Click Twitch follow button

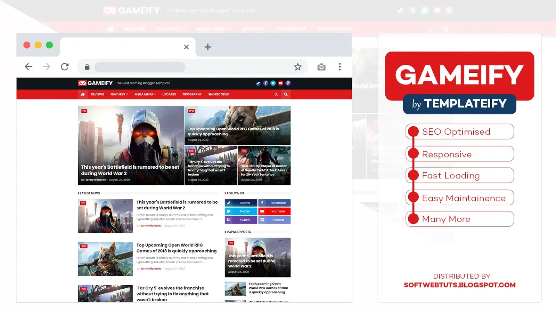[x=241, y=220]
